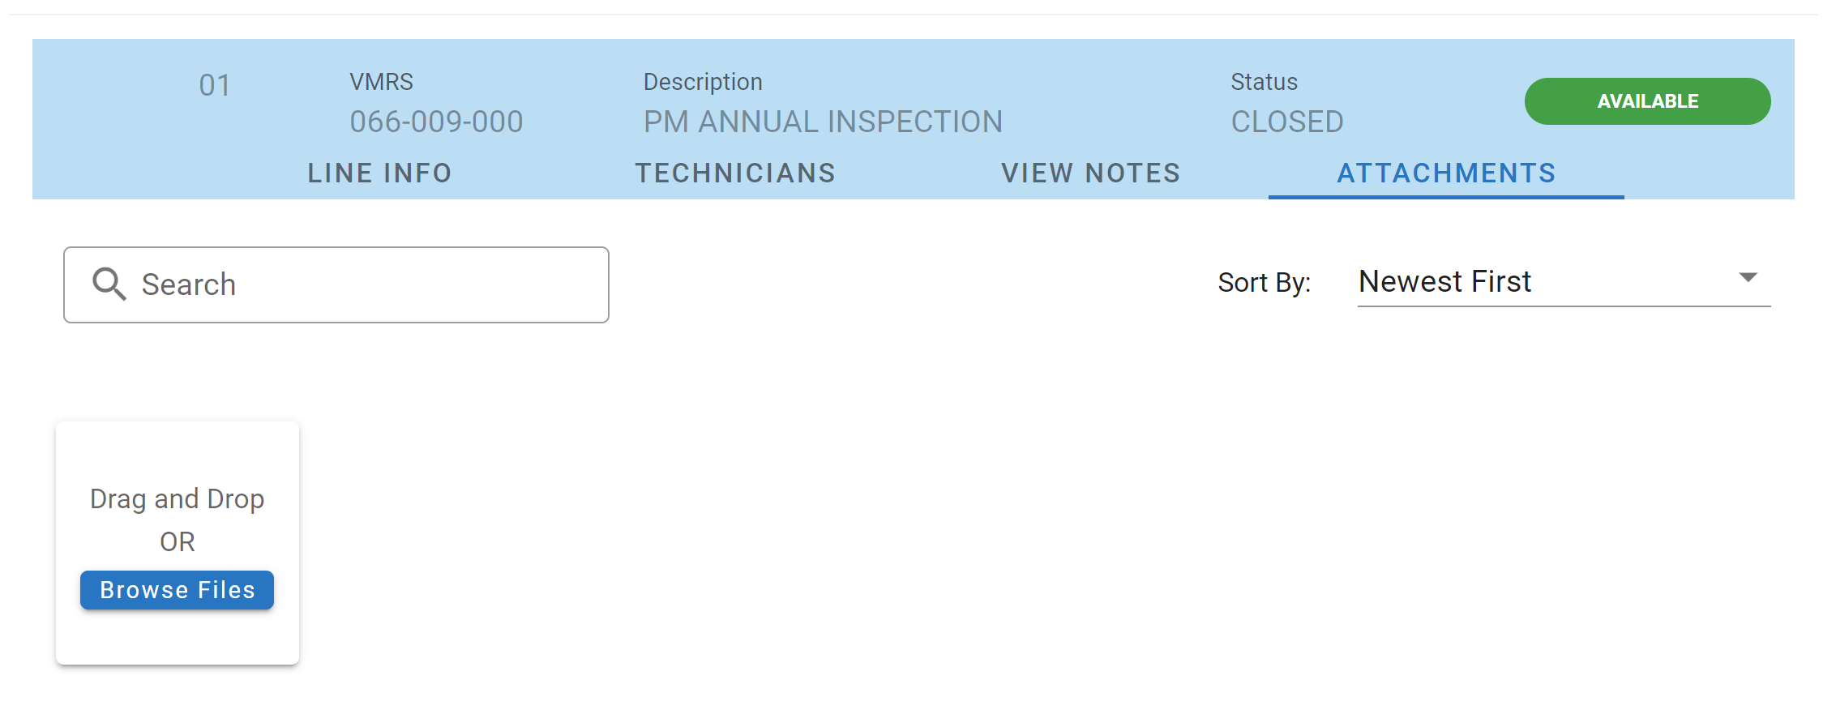Click the VMRS code 066-009-000

point(436,122)
